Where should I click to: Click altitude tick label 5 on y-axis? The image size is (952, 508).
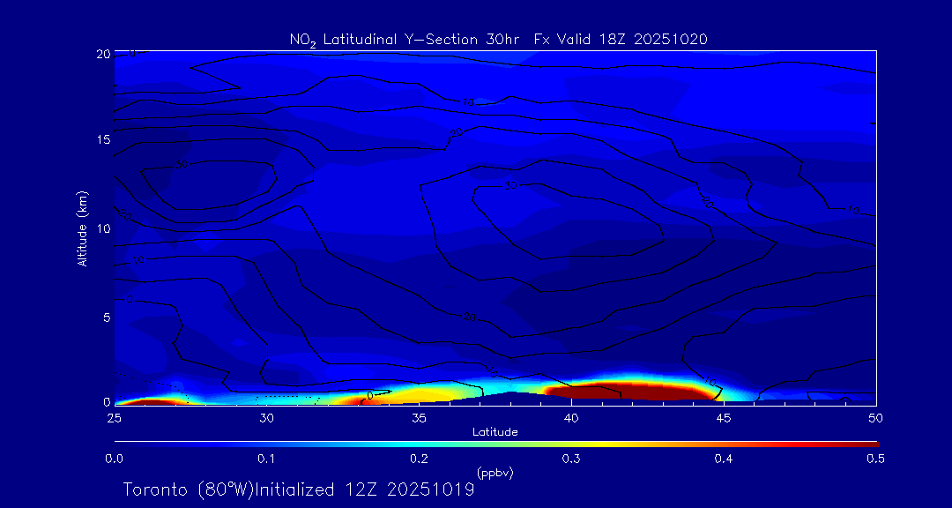[104, 317]
